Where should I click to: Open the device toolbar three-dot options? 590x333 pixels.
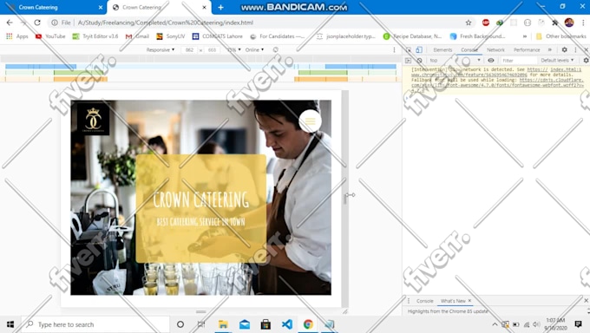click(394, 49)
